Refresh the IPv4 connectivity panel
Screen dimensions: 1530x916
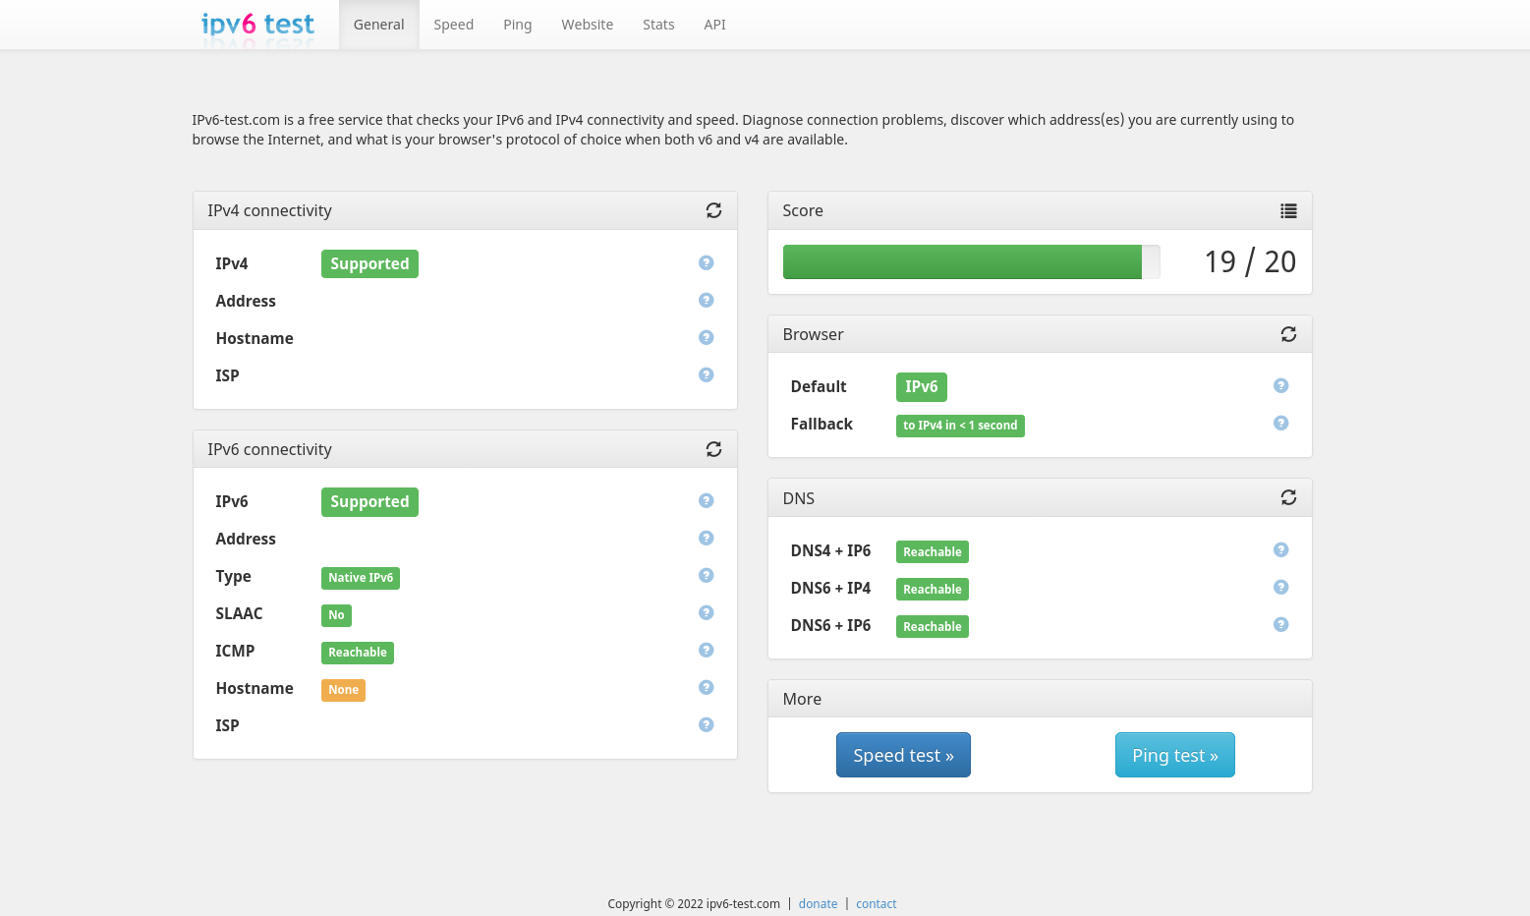click(713, 210)
